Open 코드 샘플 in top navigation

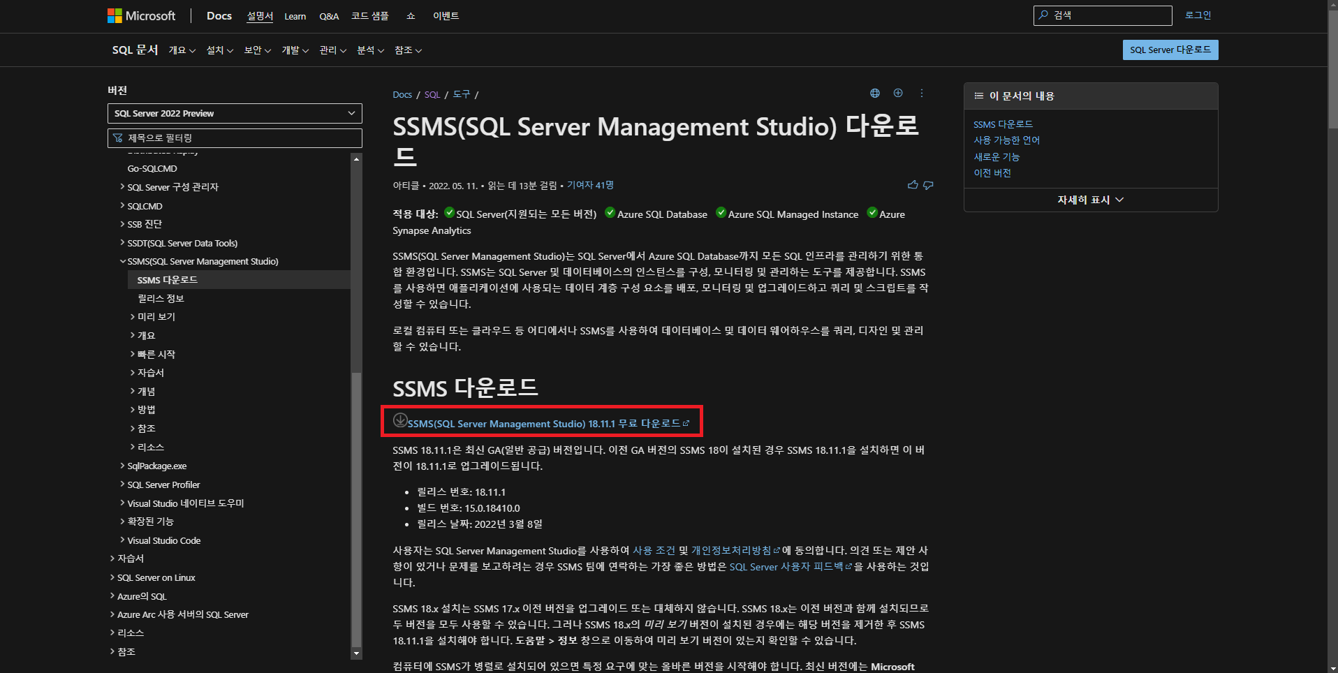coord(370,16)
